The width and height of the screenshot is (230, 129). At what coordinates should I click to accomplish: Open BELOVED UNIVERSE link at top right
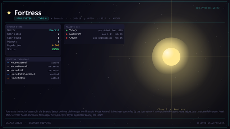pos(208,8)
